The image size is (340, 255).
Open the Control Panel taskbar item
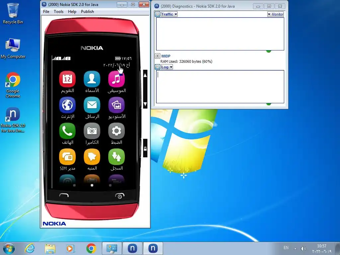click(112, 248)
